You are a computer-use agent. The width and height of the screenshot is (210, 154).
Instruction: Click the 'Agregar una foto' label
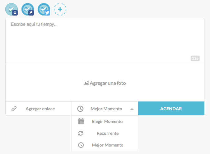(x=108, y=83)
